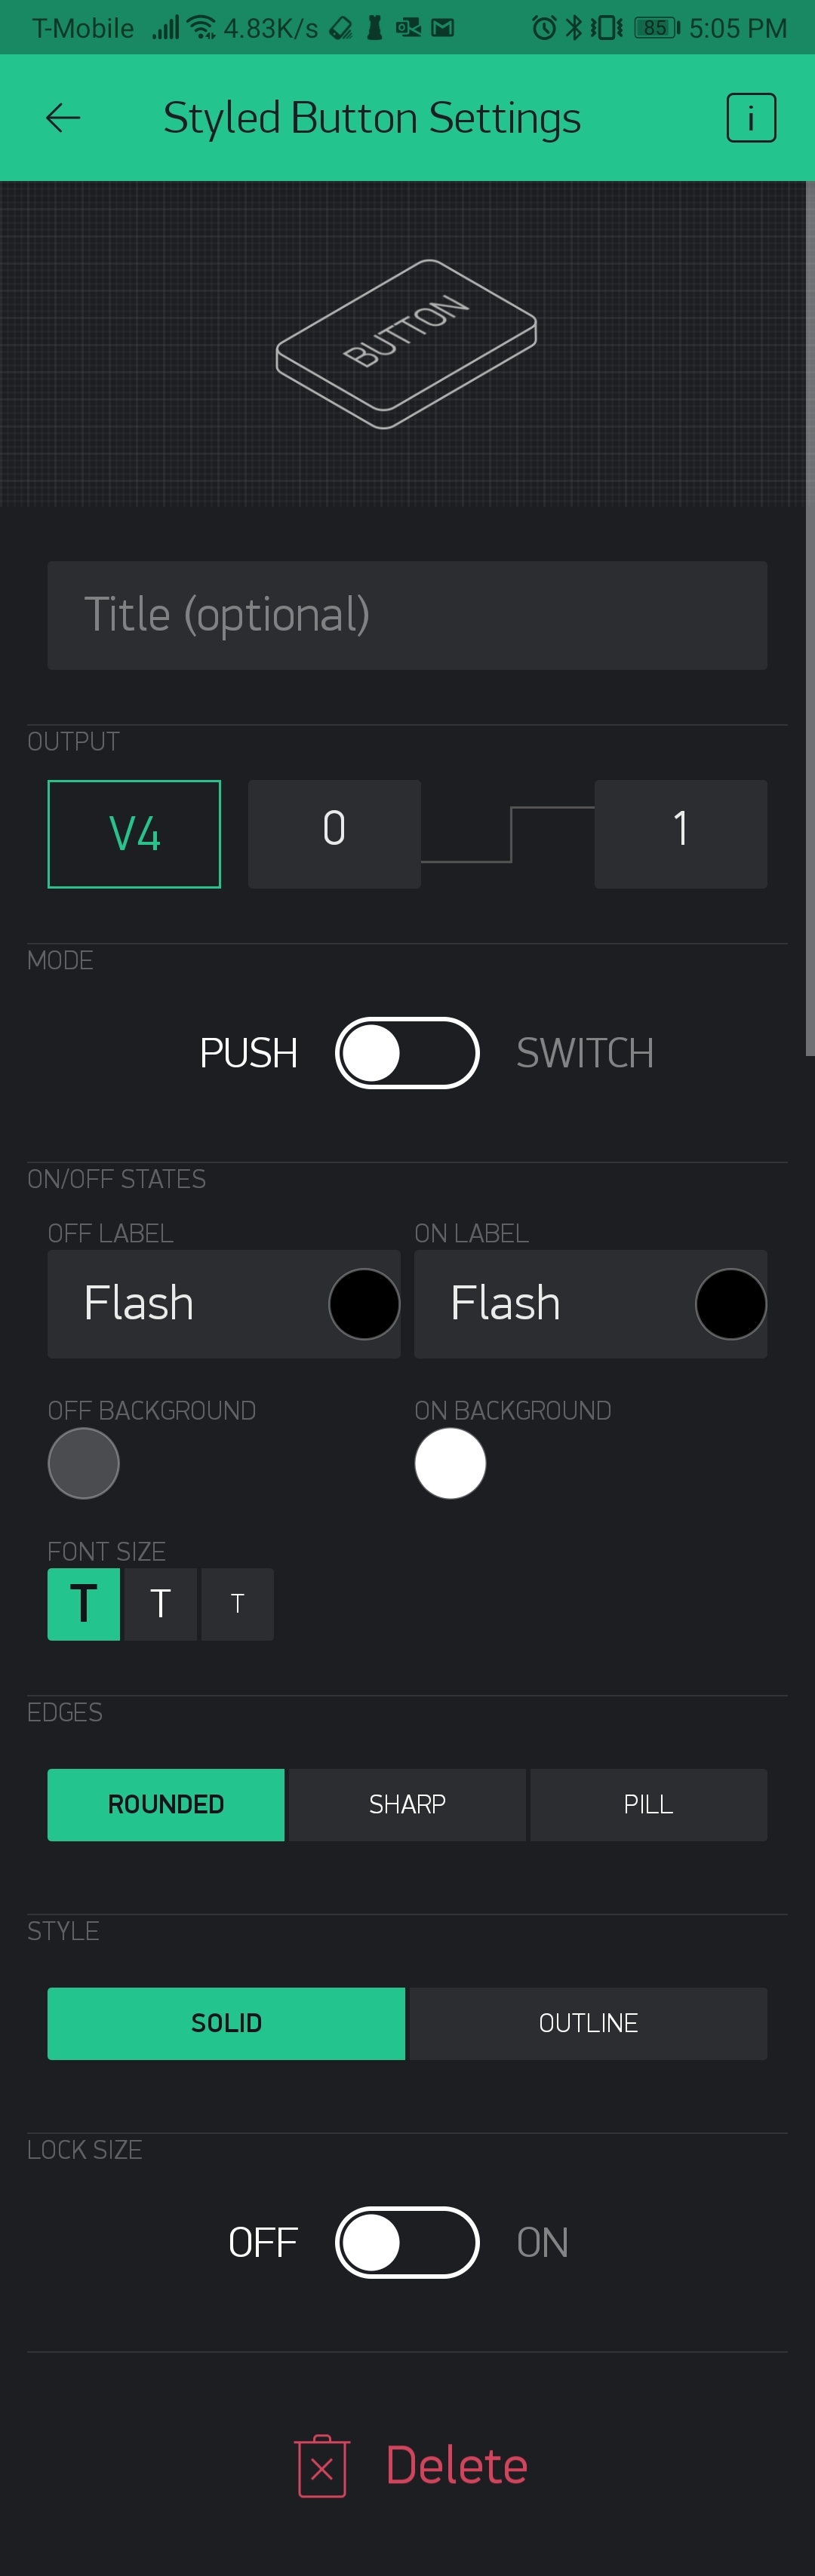Toggle the Lock Size switch

tap(407, 2242)
